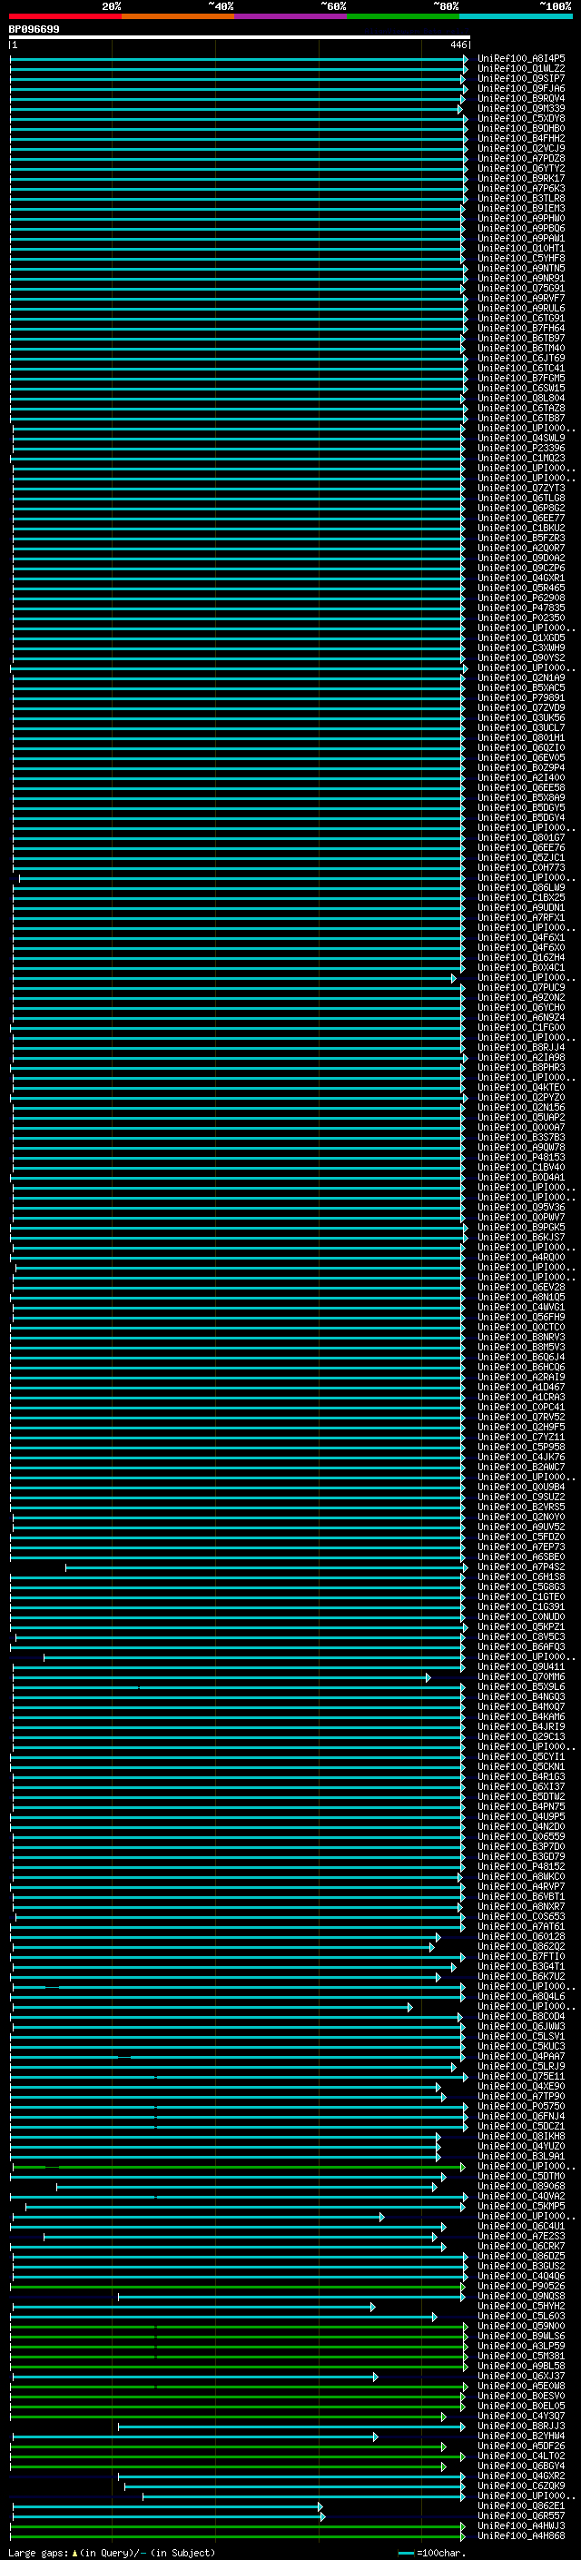Select hit label UniRef100_P05750
581x2560 pixels.
pos(521,2106)
